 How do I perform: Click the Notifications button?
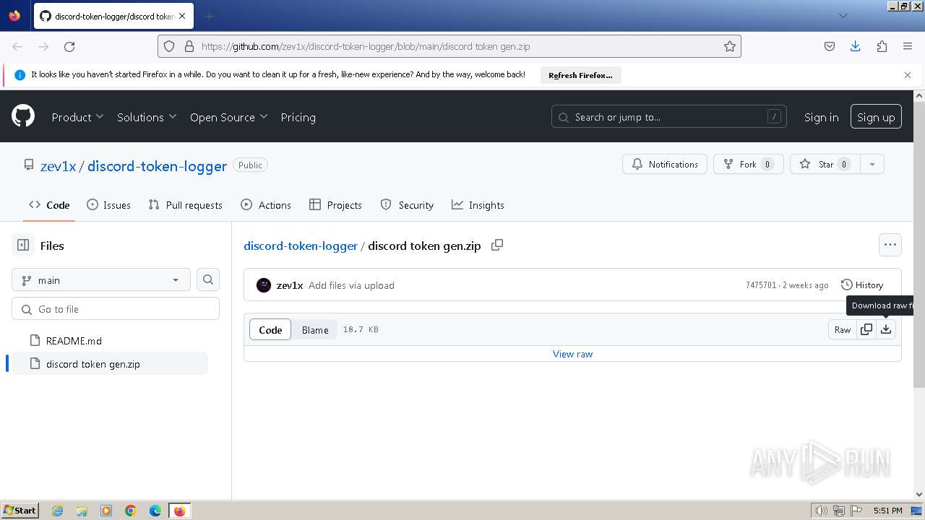coord(665,164)
